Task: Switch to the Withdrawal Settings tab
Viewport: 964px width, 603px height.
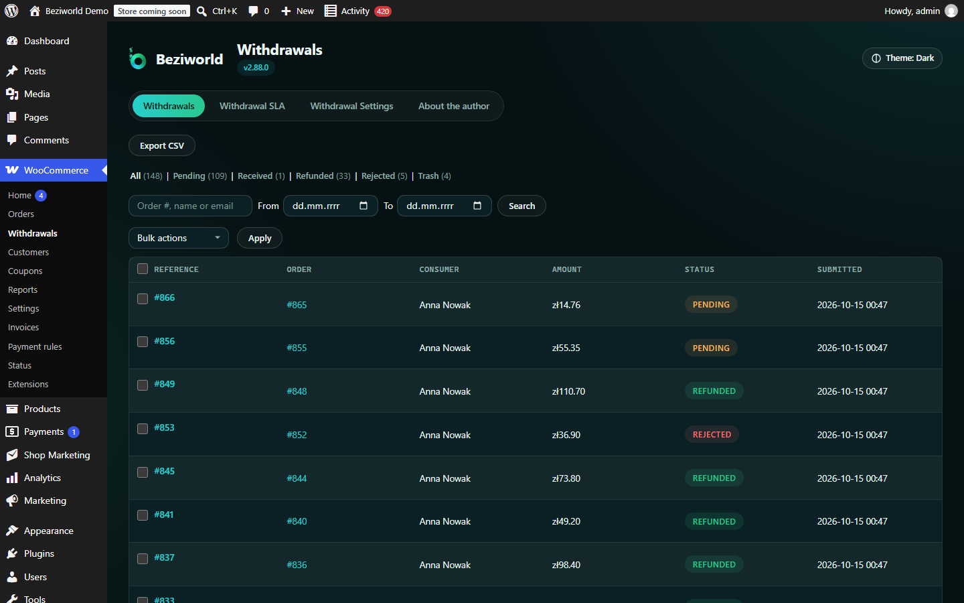Action: [x=351, y=106]
